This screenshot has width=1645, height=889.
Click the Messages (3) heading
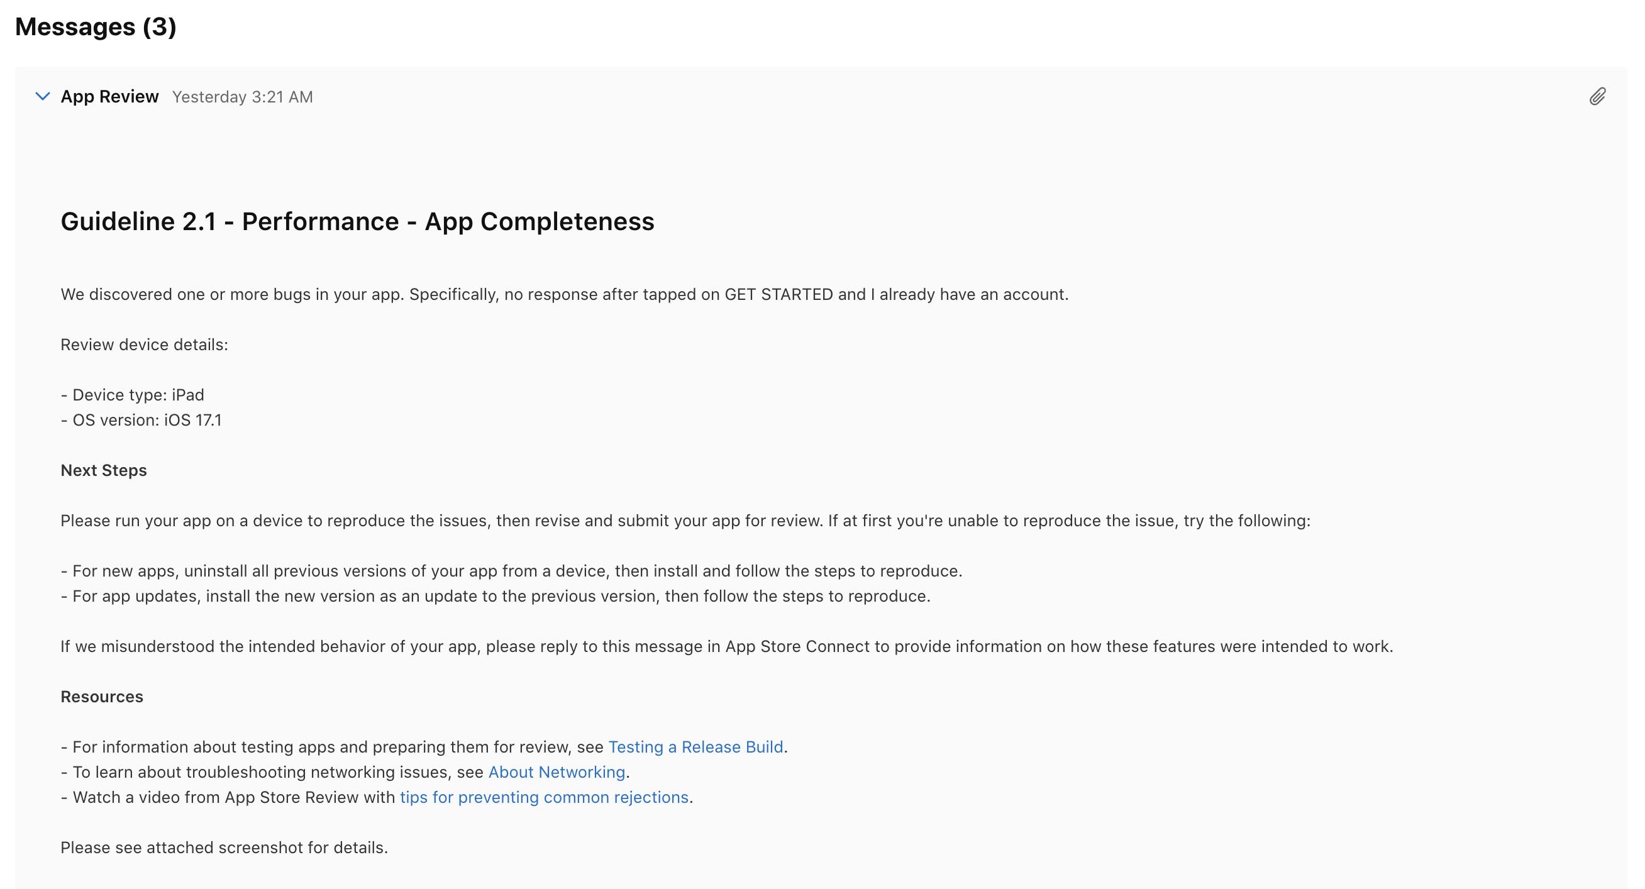tap(96, 27)
